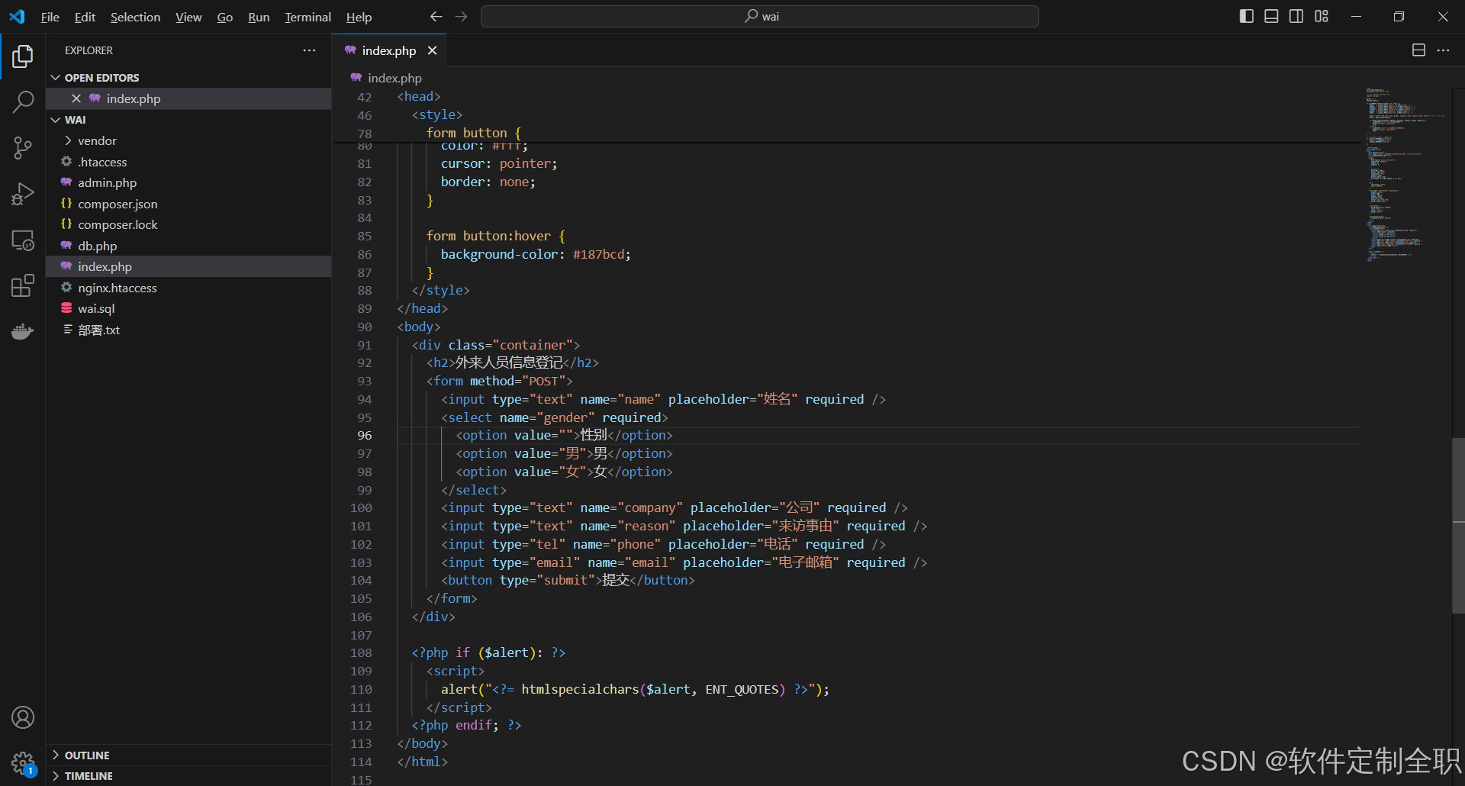Viewport: 1465px width, 786px height.
Task: Expand the vendor folder
Action: (188, 140)
